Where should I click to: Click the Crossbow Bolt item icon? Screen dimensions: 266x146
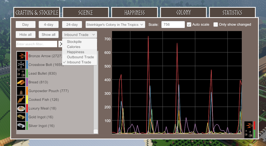click(x=21, y=65)
